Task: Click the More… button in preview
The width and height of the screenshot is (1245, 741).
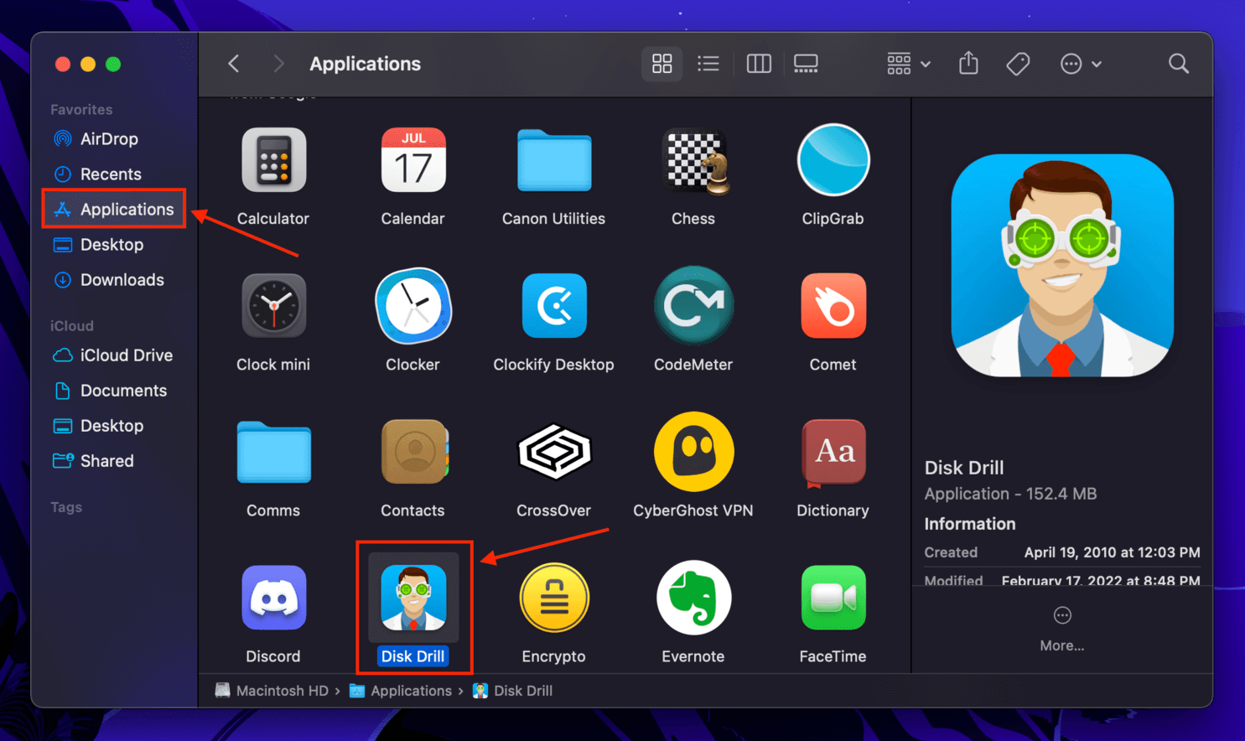Action: click(x=1061, y=628)
